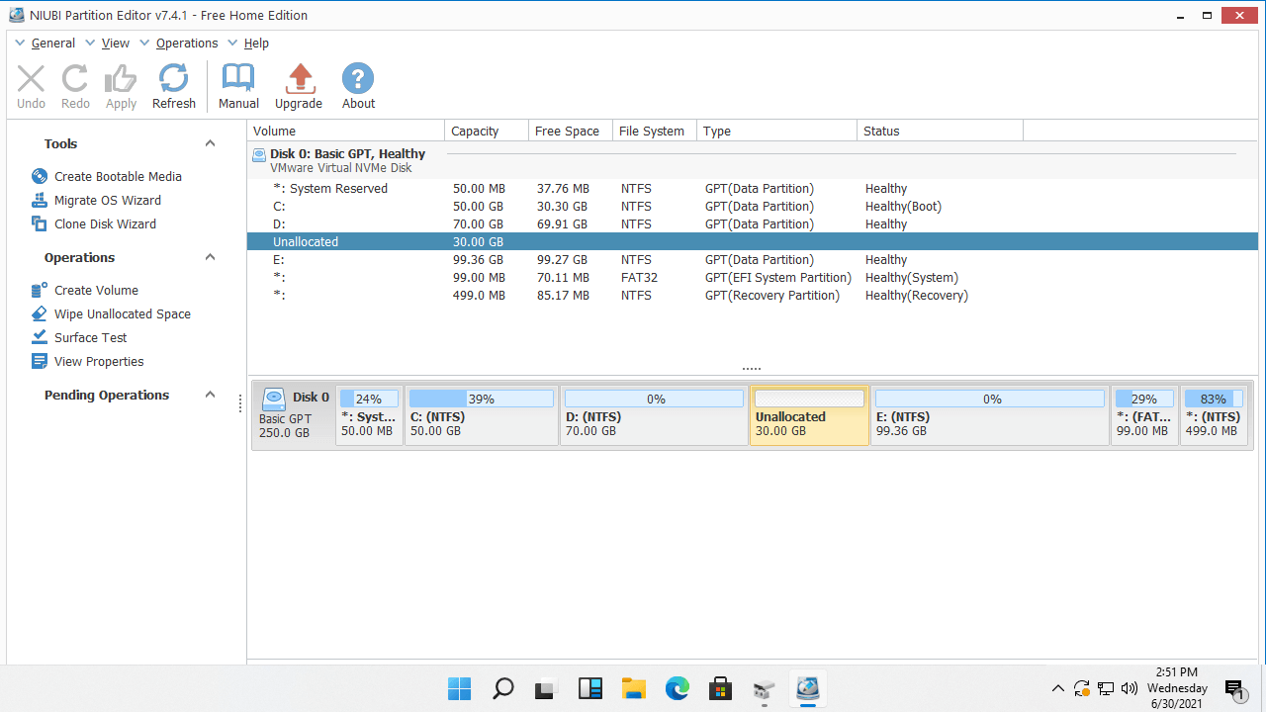Run Surface Test operation
The height and width of the screenshot is (712, 1266).
pyautogui.click(x=90, y=337)
